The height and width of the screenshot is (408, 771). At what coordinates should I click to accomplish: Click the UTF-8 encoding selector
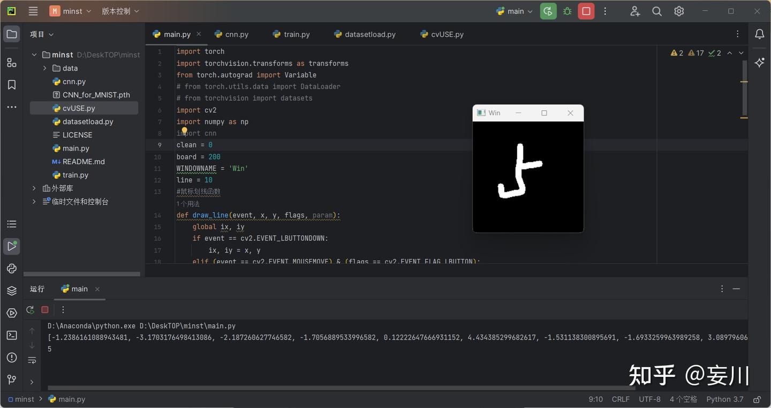coord(649,399)
